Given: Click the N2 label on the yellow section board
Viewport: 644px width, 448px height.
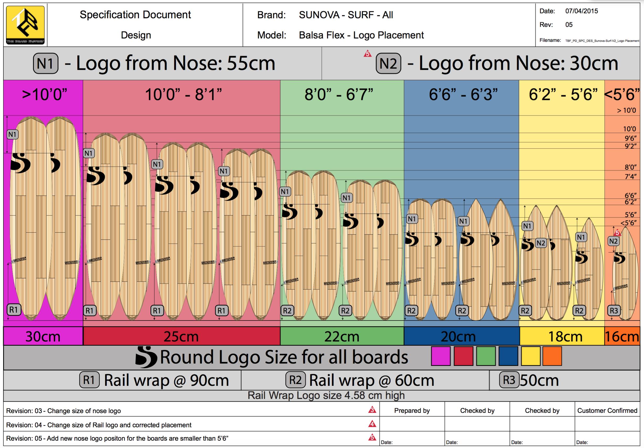Looking at the screenshot, I should 540,243.
